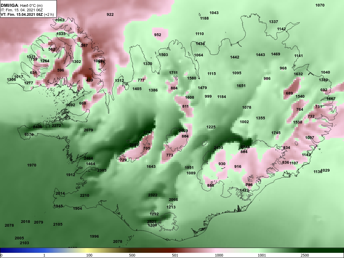The width and height of the screenshot is (344, 258).
Task: Click the 1070 value near the top-right corner
Action: [x=320, y=5]
